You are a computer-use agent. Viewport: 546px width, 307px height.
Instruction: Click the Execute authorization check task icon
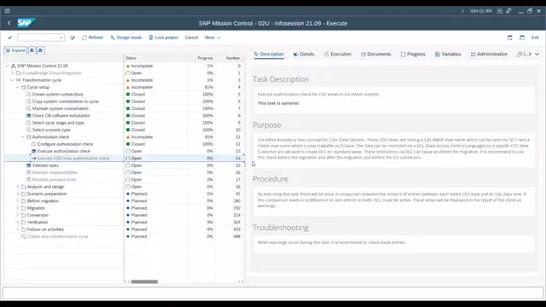pyautogui.click(x=34, y=151)
